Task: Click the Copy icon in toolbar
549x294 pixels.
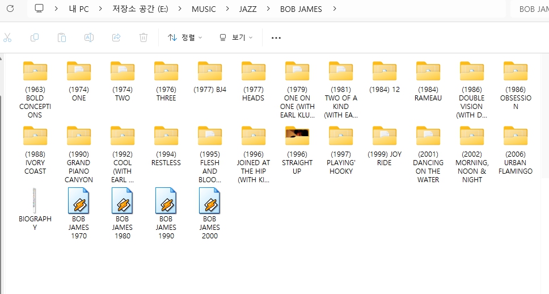Action: tap(35, 37)
